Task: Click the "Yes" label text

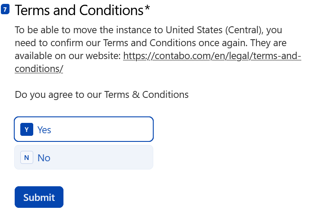Action: pyautogui.click(x=44, y=130)
